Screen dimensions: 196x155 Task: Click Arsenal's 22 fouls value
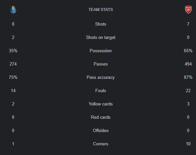[x=188, y=91]
